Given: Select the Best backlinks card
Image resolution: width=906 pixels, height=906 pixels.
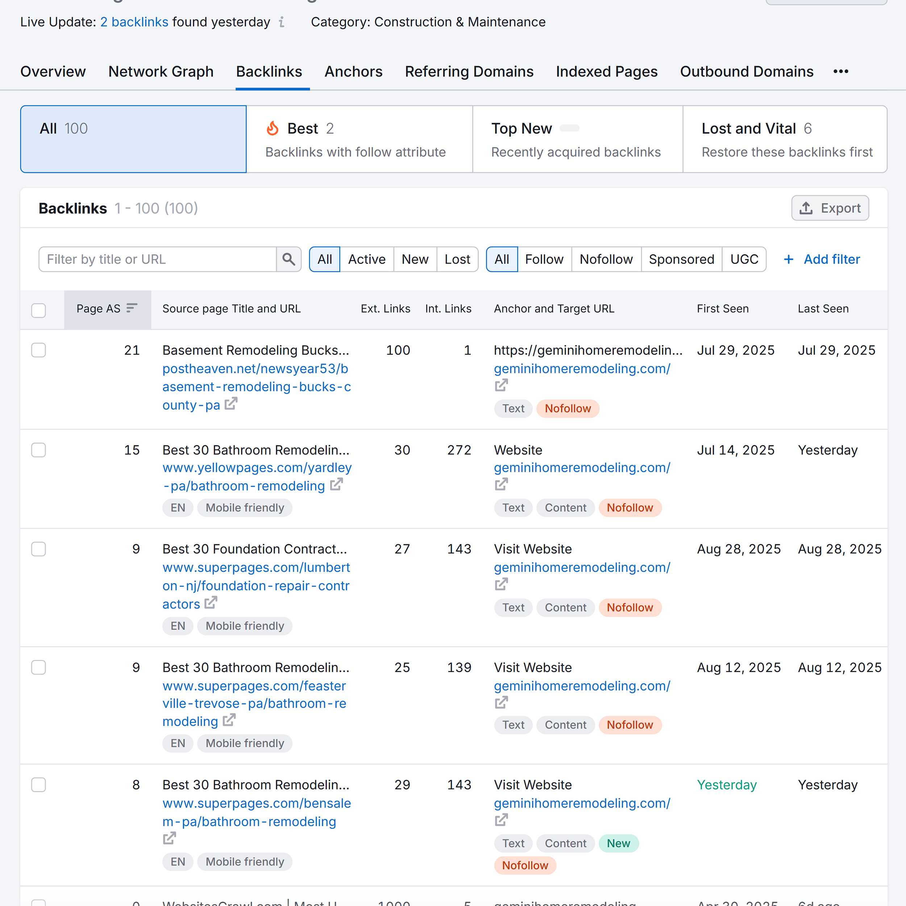Looking at the screenshot, I should click(359, 139).
